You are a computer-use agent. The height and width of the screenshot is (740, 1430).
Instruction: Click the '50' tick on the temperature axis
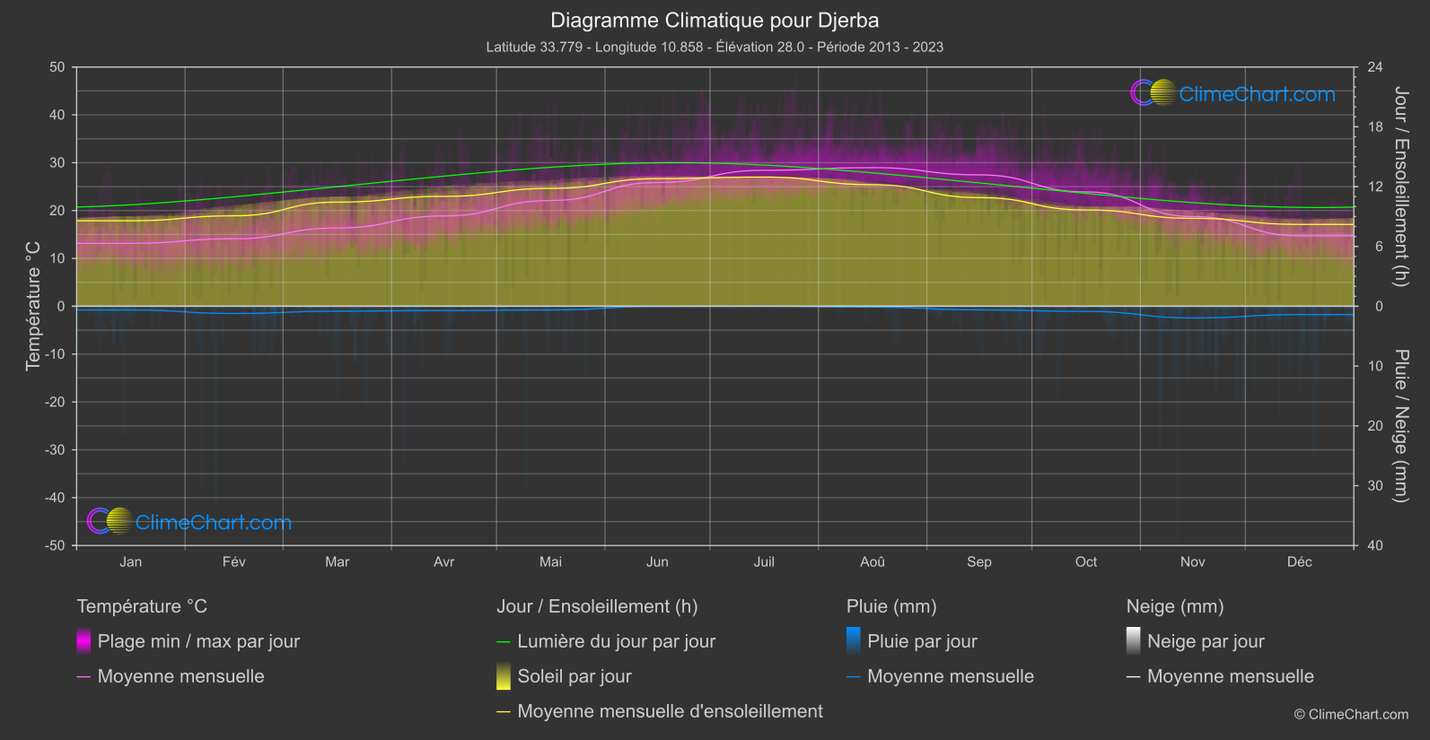tap(57, 67)
